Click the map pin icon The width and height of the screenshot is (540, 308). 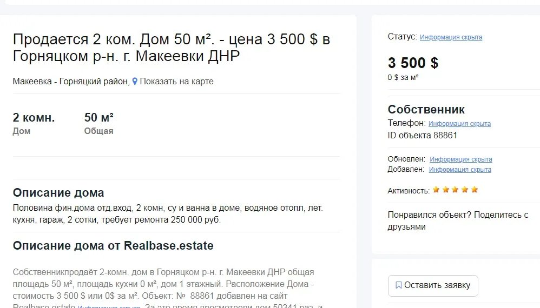[135, 82]
